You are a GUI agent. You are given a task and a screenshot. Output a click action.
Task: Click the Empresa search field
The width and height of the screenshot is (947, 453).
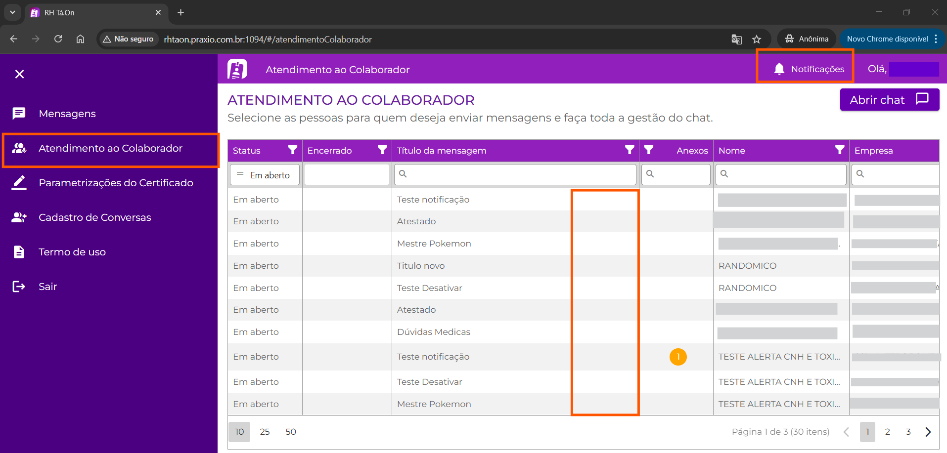tap(895, 174)
